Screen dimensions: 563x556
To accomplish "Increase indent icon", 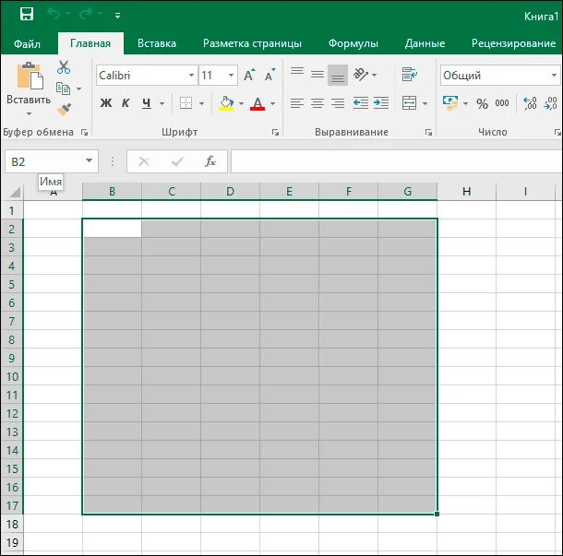I will point(381,103).
